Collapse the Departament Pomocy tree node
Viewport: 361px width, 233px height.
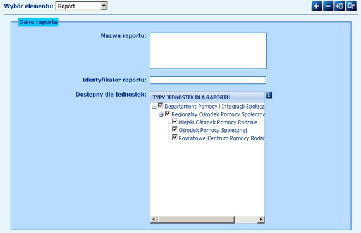click(154, 107)
